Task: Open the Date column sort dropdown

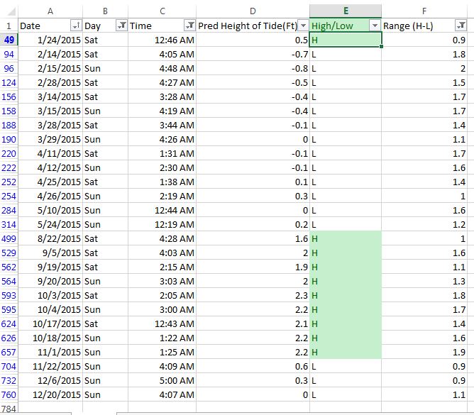Action: (76, 26)
